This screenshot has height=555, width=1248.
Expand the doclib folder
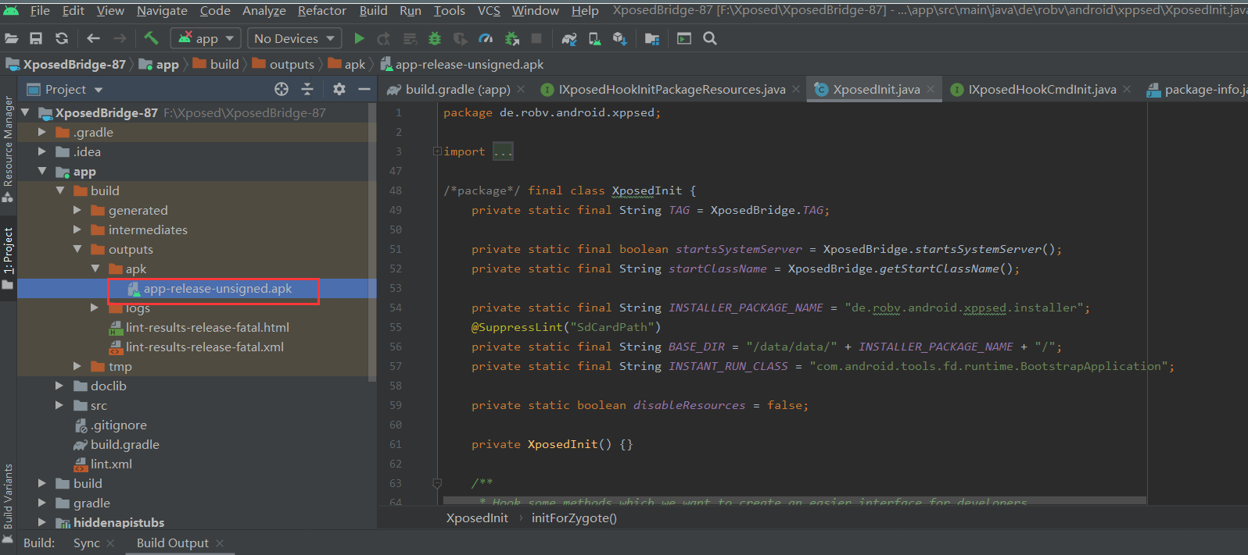pos(59,386)
